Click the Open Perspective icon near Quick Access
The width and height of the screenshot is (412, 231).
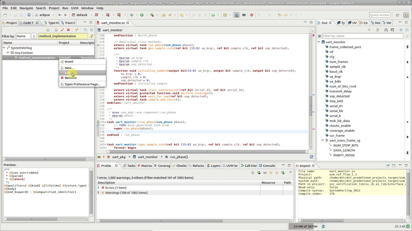[x=397, y=15]
